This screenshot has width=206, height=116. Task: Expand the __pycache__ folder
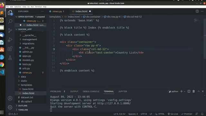coord(29,35)
